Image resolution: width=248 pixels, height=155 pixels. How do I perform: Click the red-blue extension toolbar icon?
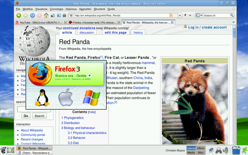pyautogui.click(x=185, y=15)
